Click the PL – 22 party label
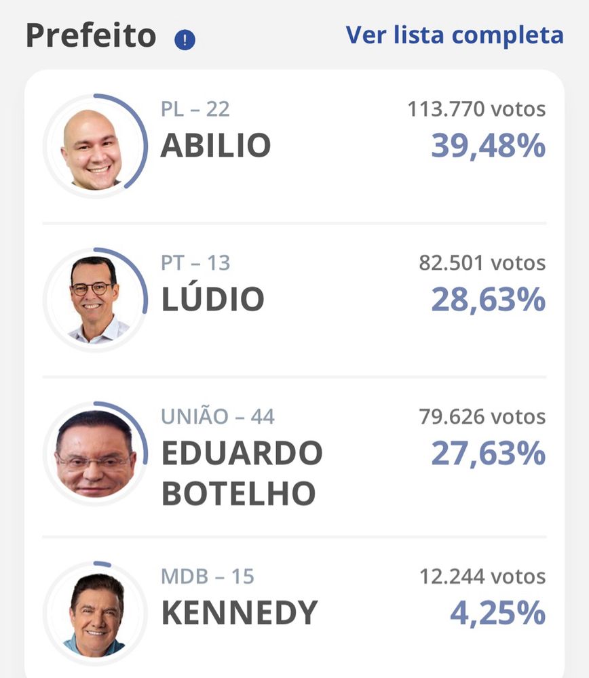Screen dimensions: 589x678 (195, 109)
